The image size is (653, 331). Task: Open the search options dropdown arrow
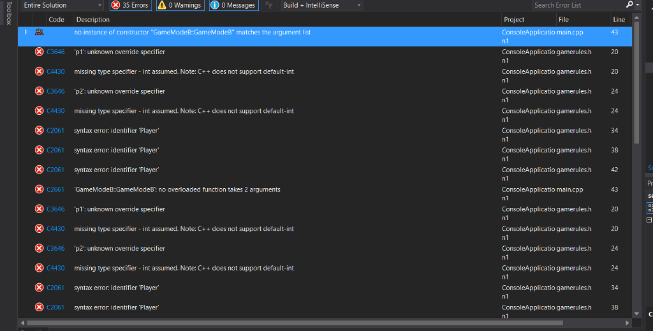(x=638, y=5)
